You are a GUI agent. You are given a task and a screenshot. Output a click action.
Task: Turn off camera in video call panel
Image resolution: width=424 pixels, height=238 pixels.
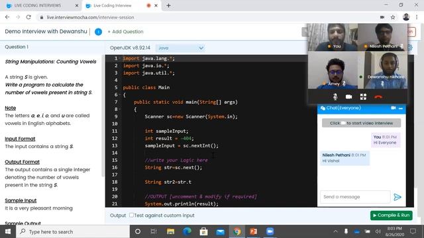tap(349, 97)
